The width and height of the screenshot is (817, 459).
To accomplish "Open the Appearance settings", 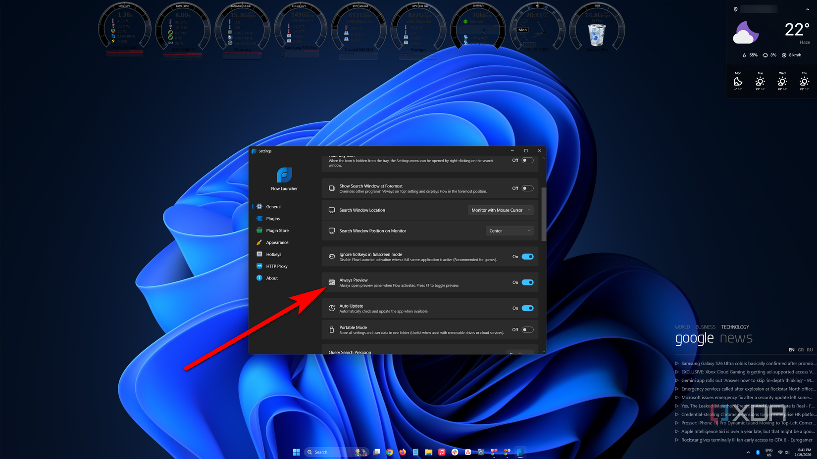I will coord(277,242).
